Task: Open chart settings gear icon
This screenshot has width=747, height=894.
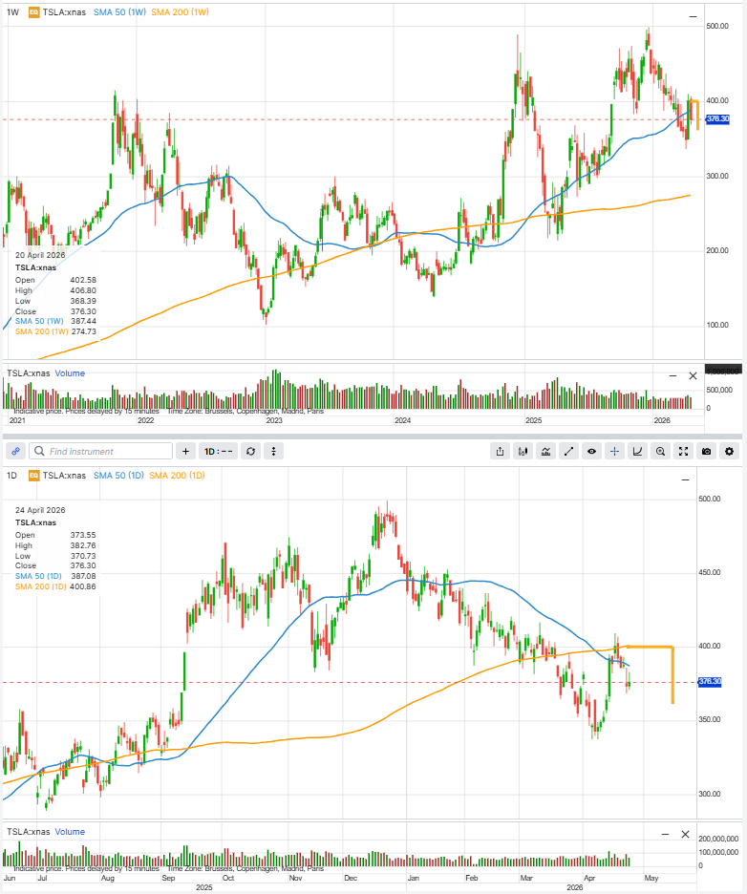Action: point(729,451)
